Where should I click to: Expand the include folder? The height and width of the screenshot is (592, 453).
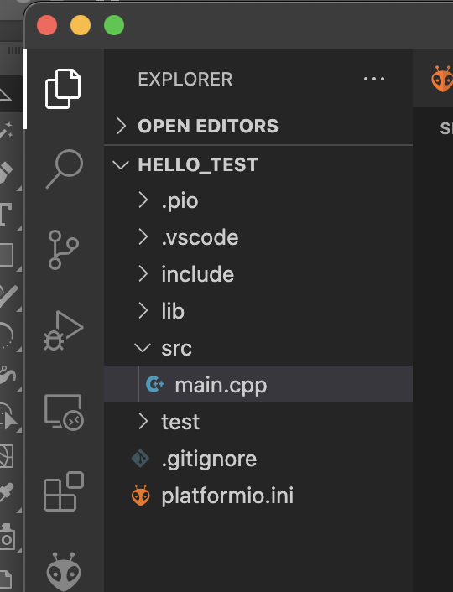258,274
